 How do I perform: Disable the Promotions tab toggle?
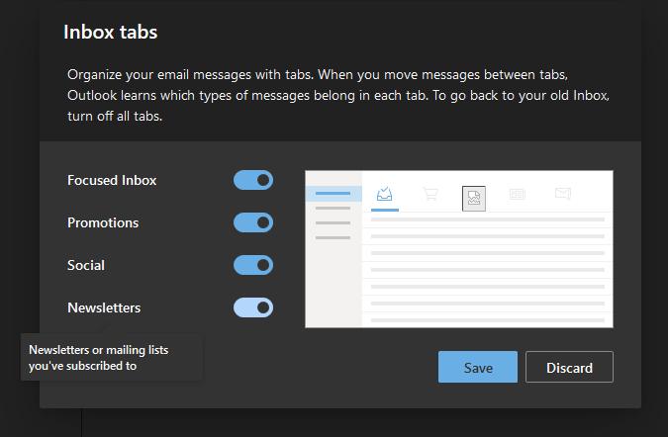pos(253,222)
